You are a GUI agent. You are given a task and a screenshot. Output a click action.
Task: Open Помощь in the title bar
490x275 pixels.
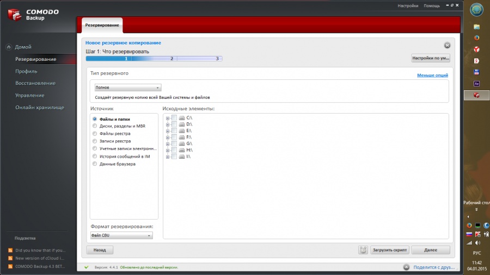(432, 5)
